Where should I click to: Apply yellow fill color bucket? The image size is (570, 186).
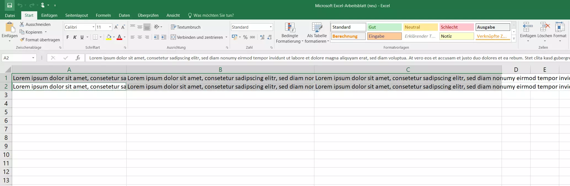[x=109, y=37]
